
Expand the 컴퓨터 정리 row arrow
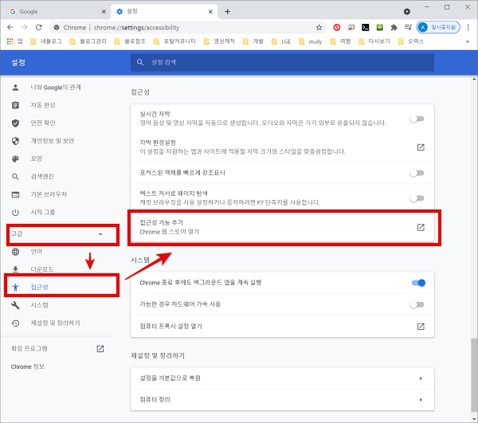pyautogui.click(x=421, y=400)
